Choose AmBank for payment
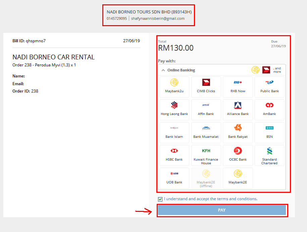 pos(269,109)
